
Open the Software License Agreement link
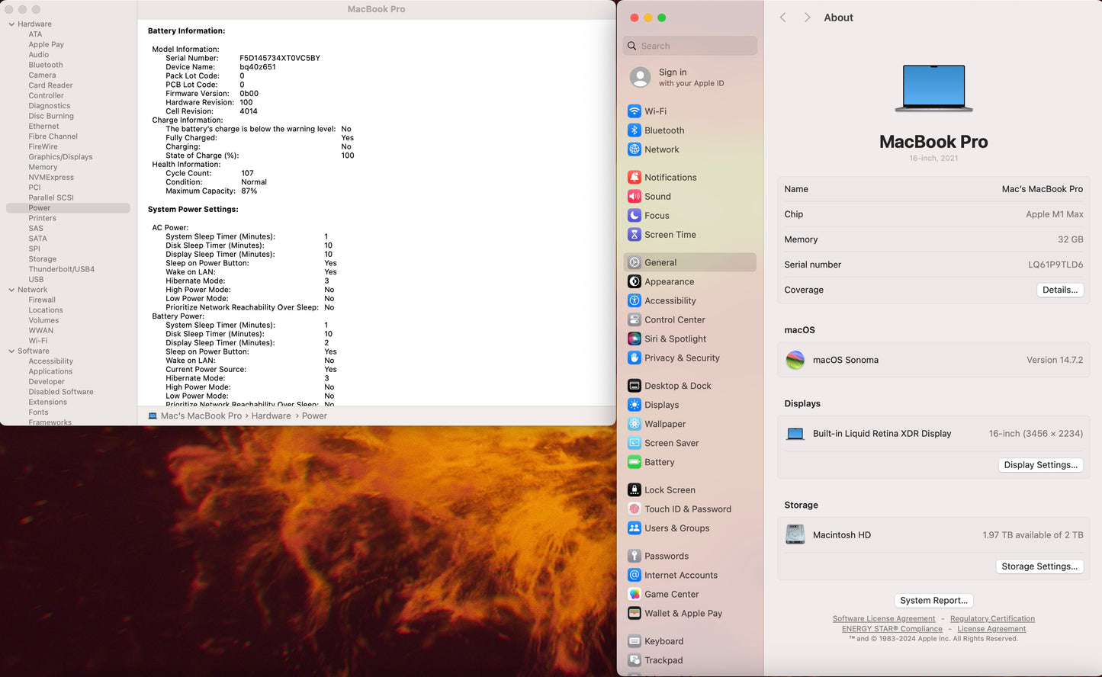883,619
